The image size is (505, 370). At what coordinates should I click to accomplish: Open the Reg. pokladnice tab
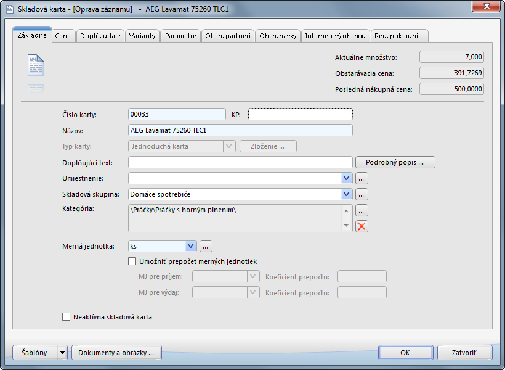(x=399, y=36)
